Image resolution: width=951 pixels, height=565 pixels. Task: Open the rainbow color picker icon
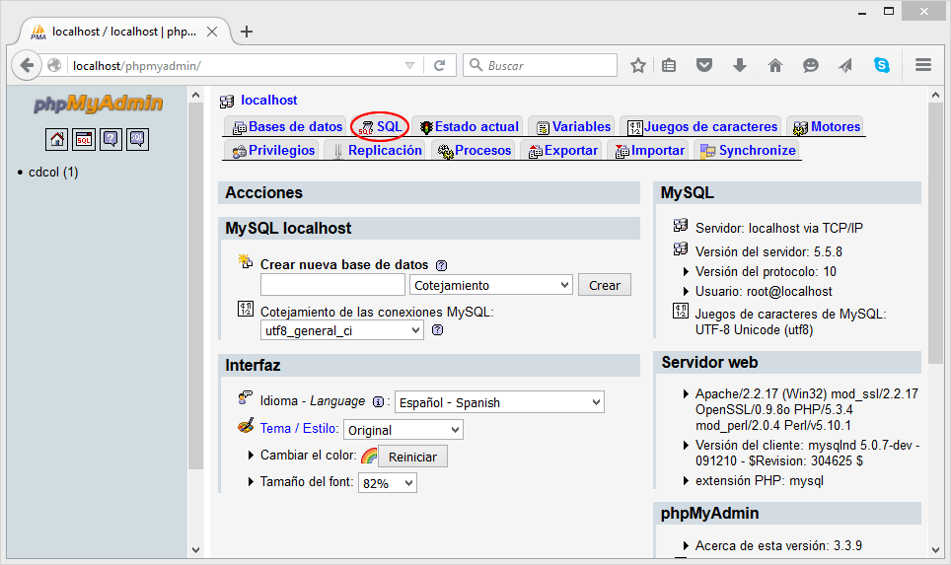[369, 456]
